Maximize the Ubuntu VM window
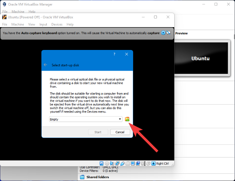The height and width of the screenshot is (181, 235). [155, 17]
